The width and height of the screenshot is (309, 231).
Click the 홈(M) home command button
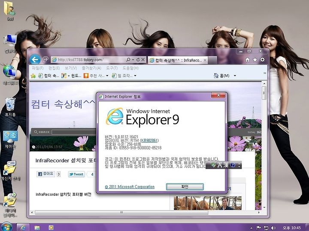pos(222,76)
